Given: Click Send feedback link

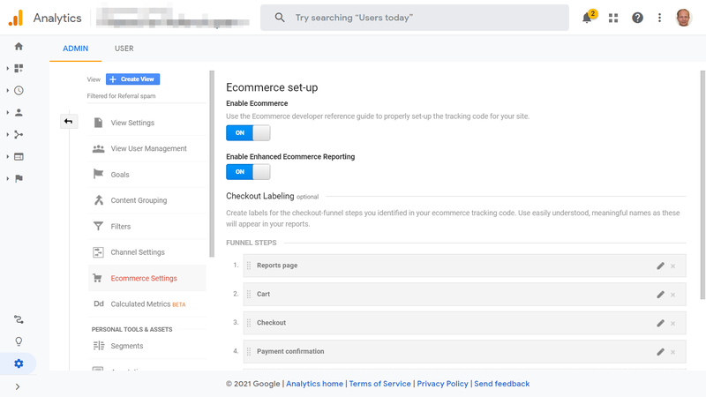Looking at the screenshot, I should 501,384.
